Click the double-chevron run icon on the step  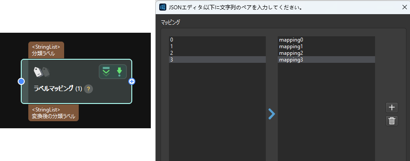(106, 71)
